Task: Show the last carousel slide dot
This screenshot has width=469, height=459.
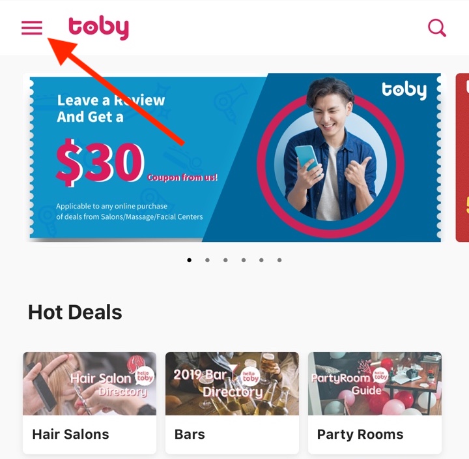Action: [x=279, y=260]
